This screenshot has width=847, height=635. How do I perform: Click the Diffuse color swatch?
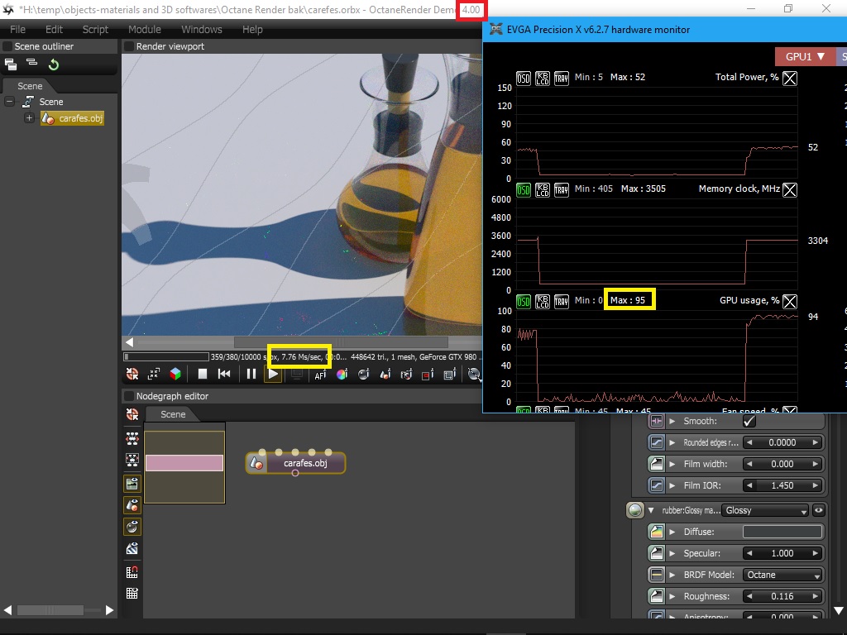click(782, 532)
